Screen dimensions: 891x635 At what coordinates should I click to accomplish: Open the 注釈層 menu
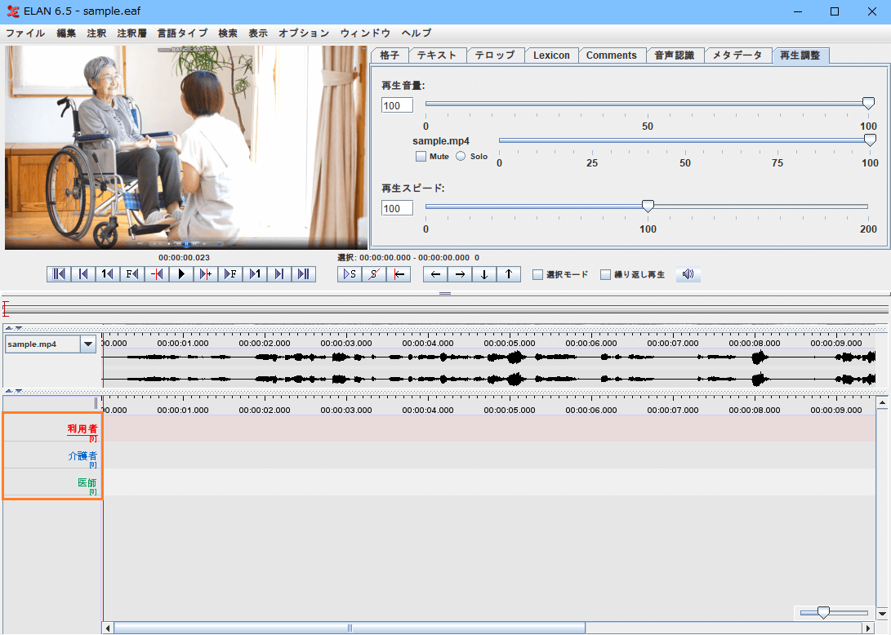click(x=131, y=33)
